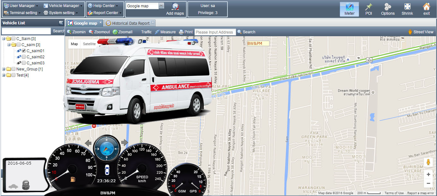Zoom in with map plus button

pyautogui.click(x=428, y=175)
